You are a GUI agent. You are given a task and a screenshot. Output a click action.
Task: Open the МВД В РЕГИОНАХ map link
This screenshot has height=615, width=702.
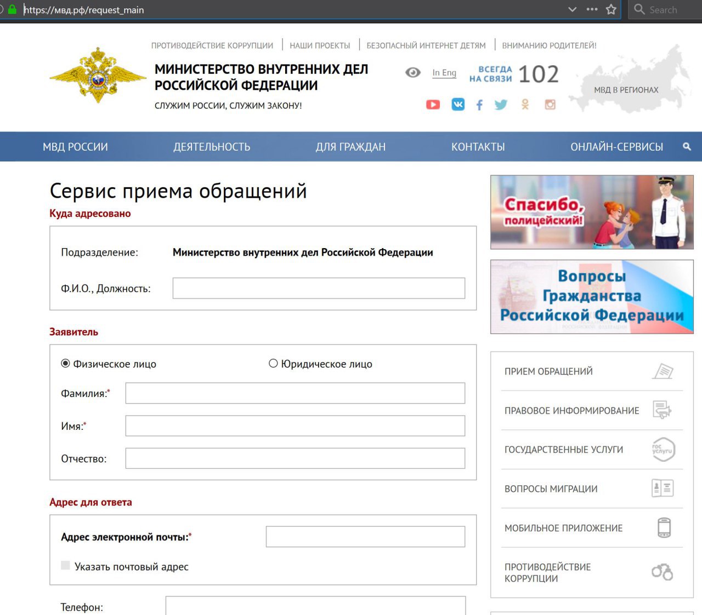coord(626,90)
